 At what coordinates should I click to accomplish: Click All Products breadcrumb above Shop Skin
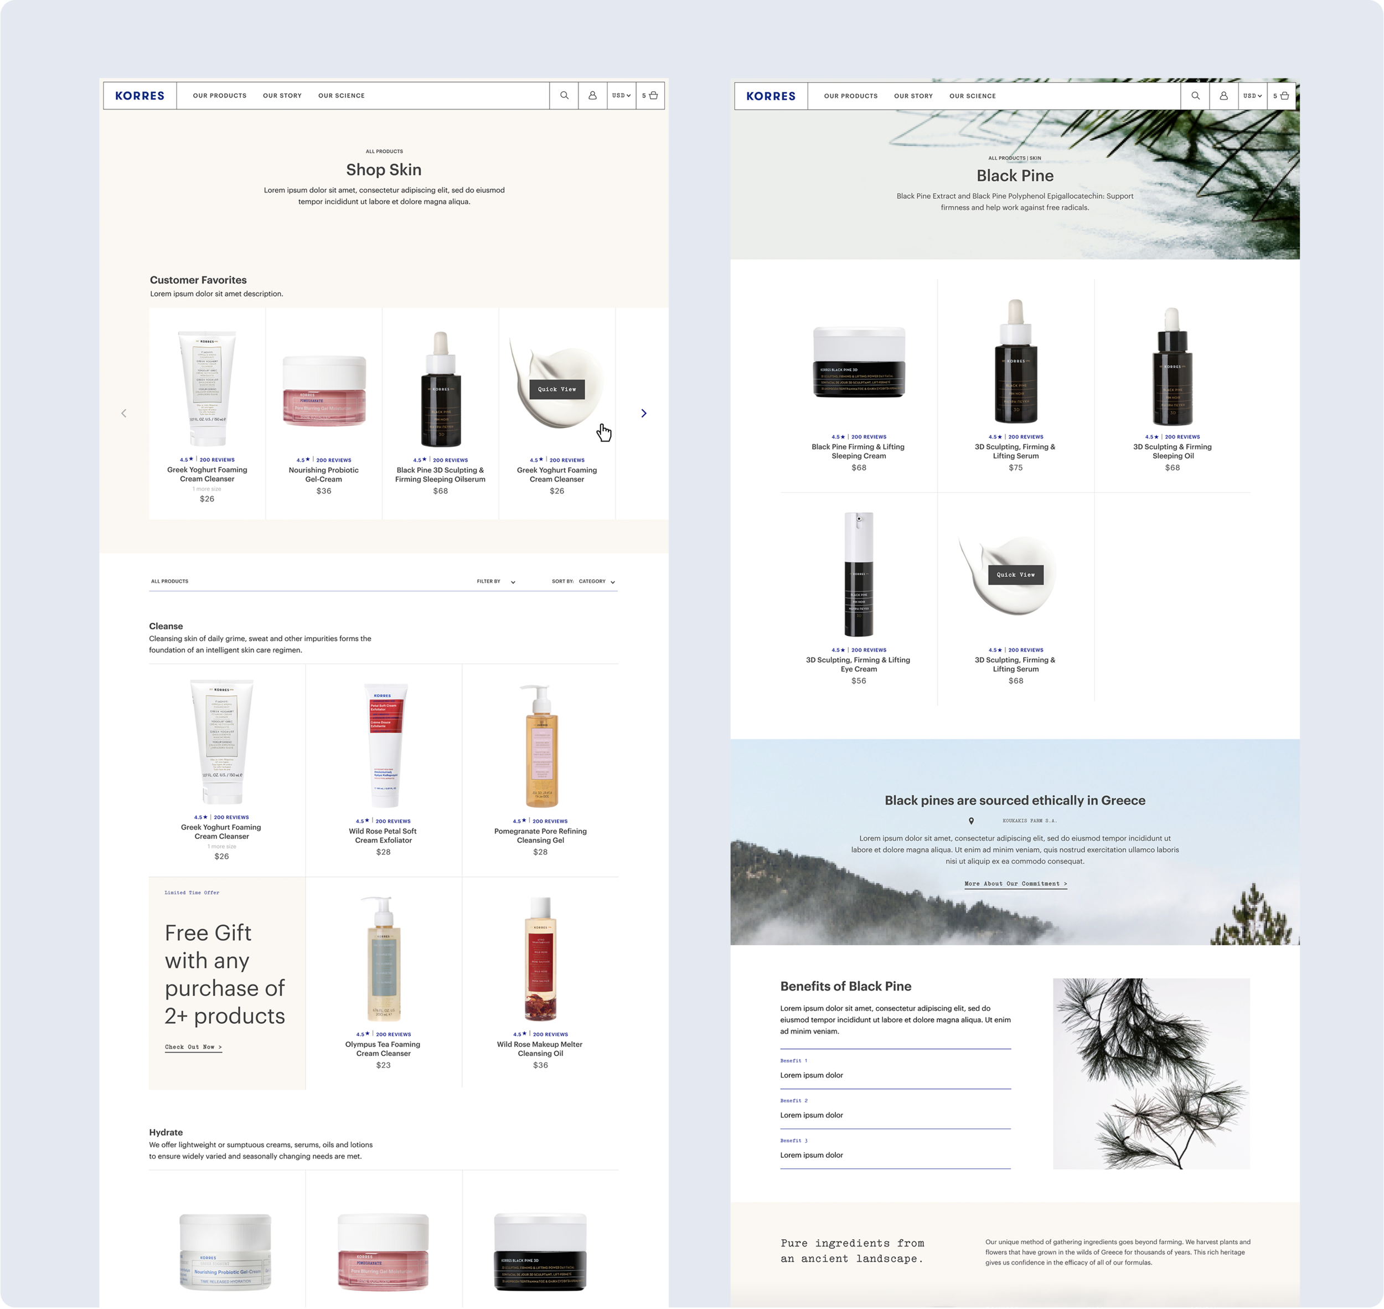[x=384, y=151]
